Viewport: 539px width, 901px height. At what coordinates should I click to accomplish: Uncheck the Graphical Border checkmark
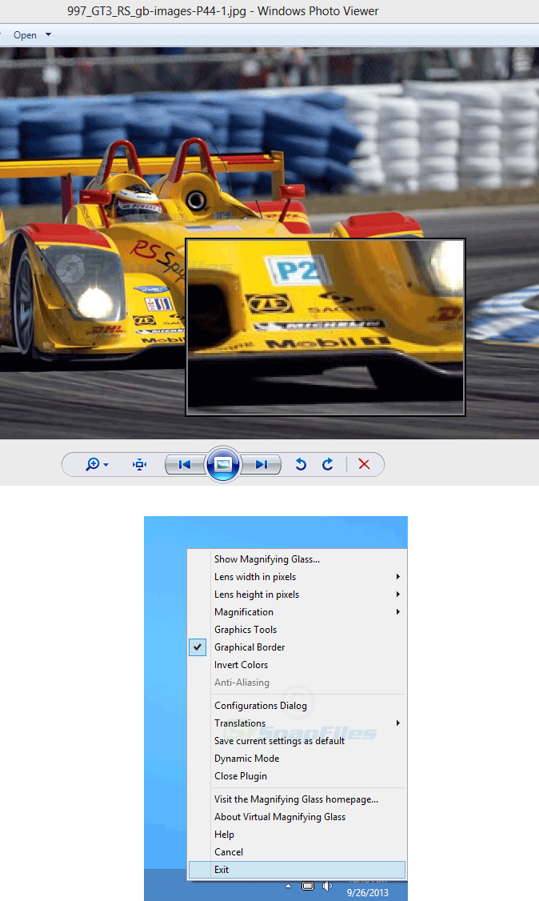click(x=198, y=647)
